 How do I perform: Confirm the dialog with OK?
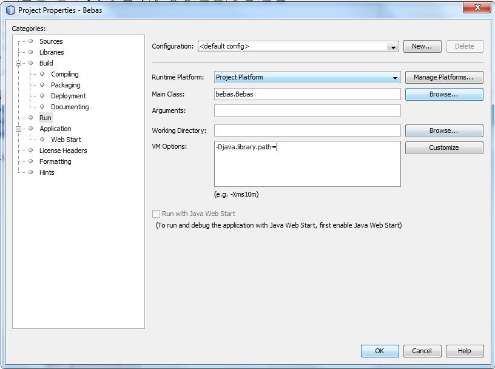(380, 351)
